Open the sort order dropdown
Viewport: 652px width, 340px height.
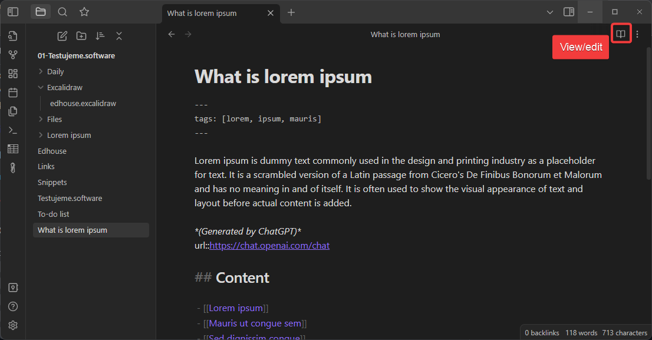click(x=100, y=36)
